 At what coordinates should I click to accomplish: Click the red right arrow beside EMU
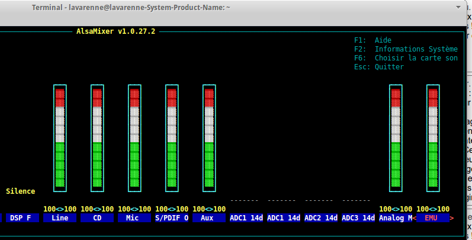[452, 218]
